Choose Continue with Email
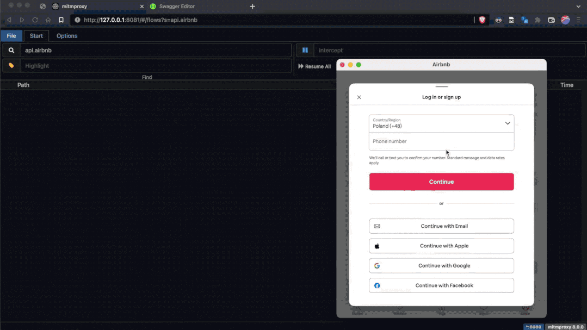Screen dimensions: 587x330 pos(441,226)
